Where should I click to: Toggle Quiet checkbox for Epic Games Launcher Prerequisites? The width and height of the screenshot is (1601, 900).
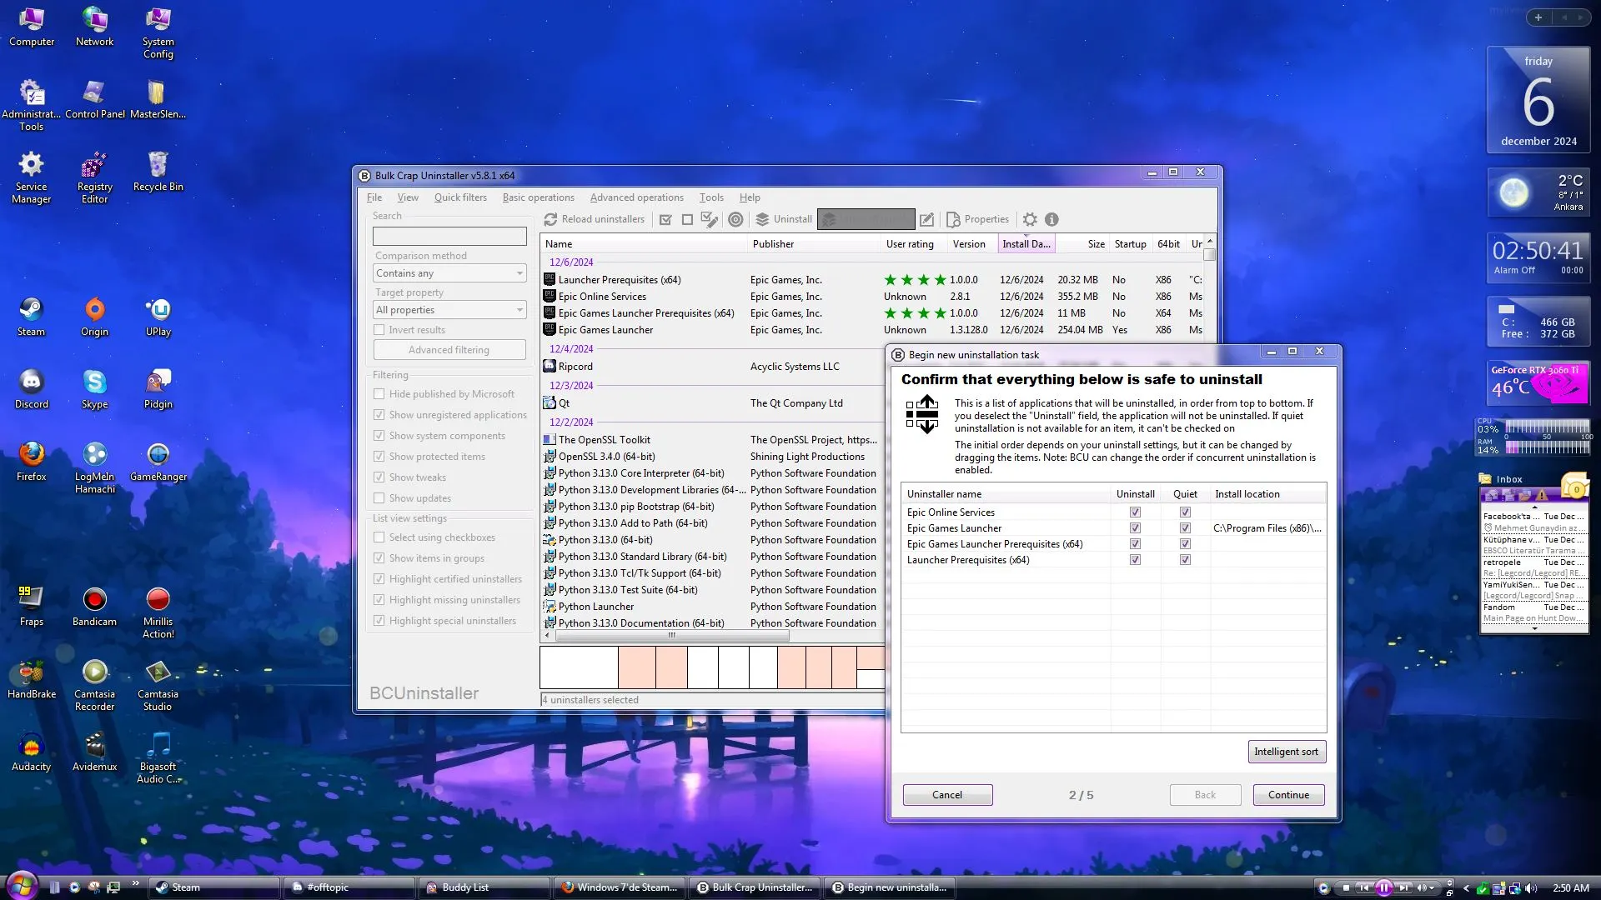[1185, 544]
